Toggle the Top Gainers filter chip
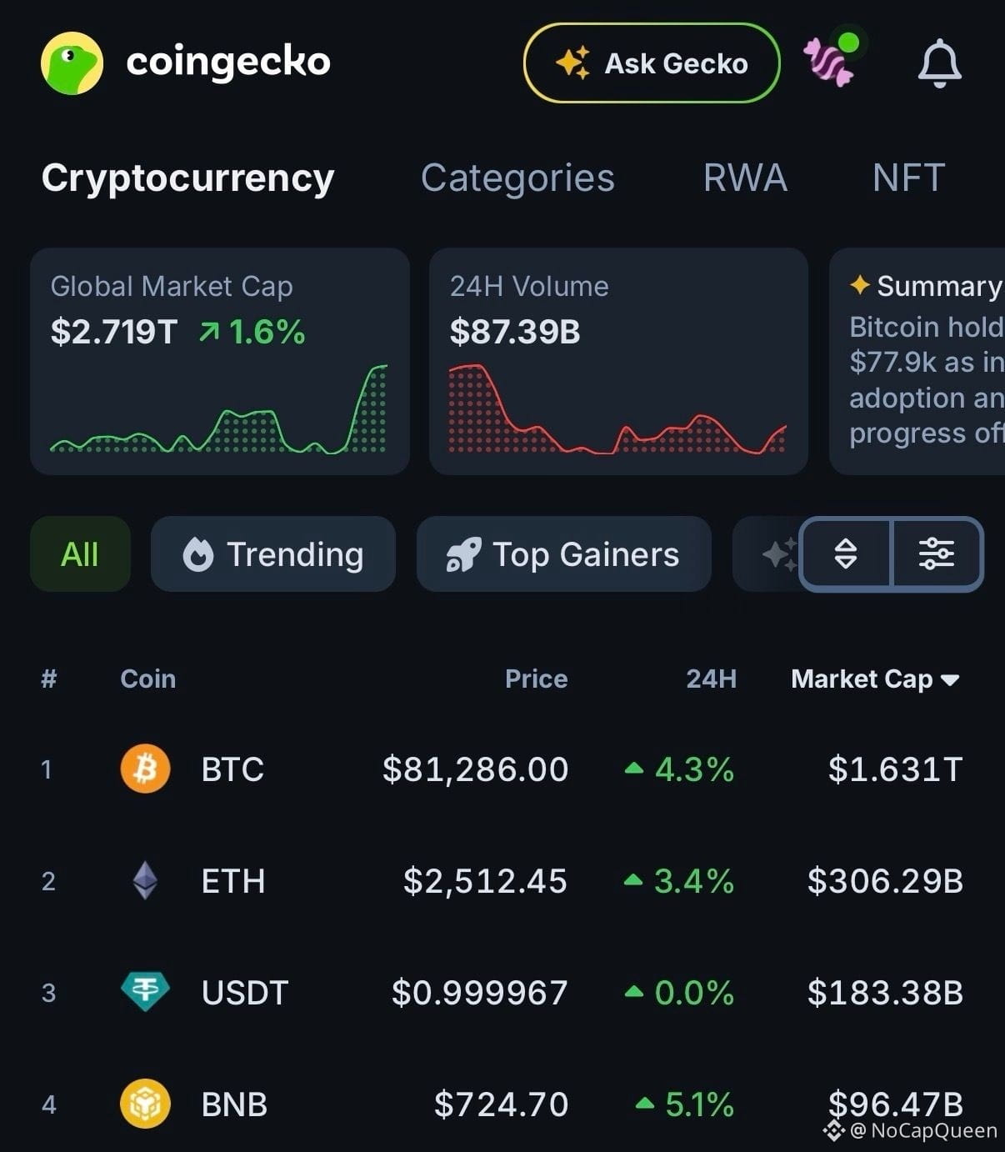Viewport: 1005px width, 1152px height. [564, 554]
